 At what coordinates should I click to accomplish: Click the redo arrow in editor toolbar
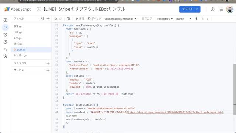pyautogui.click(x=60, y=19)
